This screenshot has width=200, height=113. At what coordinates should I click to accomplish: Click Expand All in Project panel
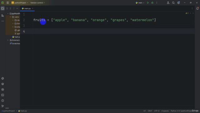click(x=7, y=8)
